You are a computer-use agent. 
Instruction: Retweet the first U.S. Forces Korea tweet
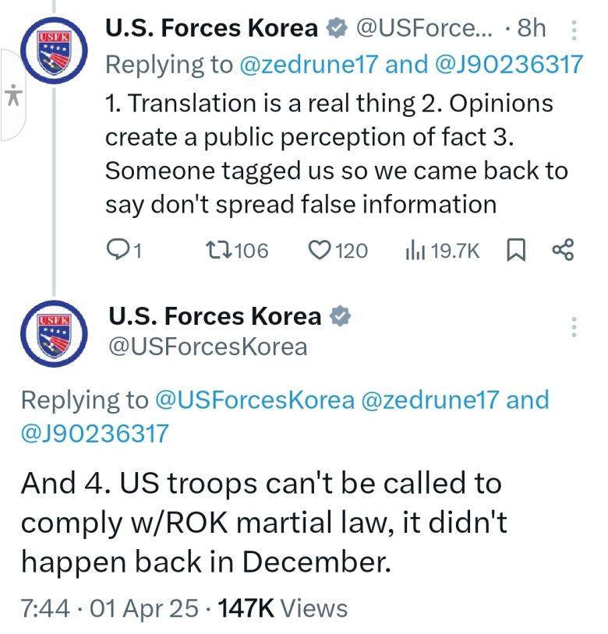pos(214,250)
